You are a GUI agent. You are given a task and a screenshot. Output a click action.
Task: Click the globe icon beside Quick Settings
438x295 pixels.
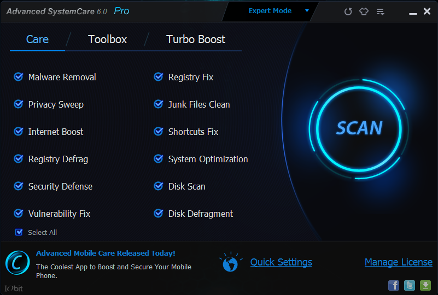tap(230, 263)
